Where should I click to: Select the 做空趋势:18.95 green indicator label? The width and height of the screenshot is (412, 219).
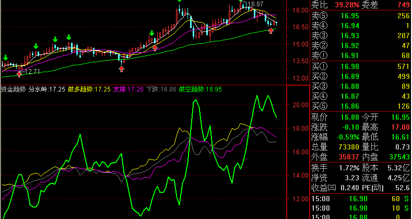point(201,89)
